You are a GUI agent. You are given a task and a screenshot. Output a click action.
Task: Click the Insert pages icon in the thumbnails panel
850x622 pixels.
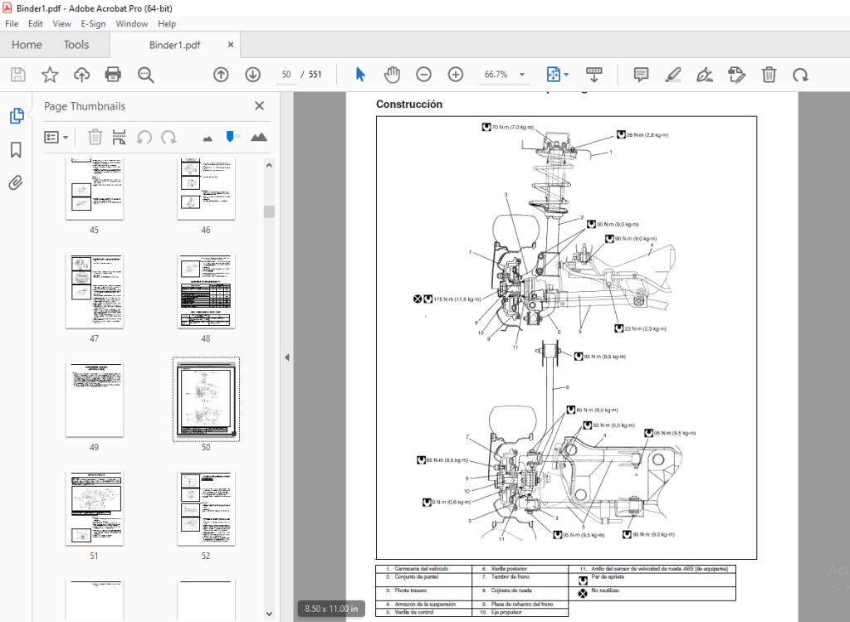click(x=119, y=137)
